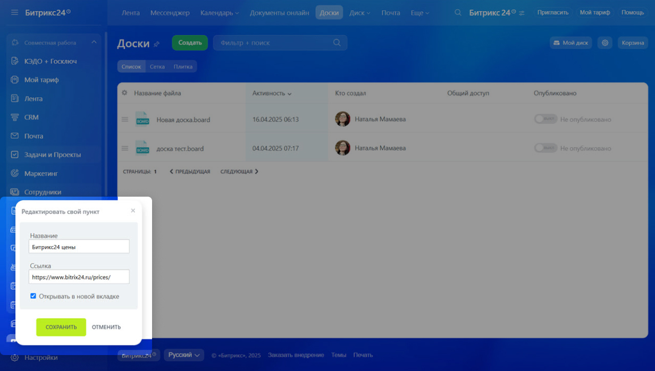The image size is (655, 371).
Task: Click the magnifier inside the Фильтр + поиск field
Action: pyautogui.click(x=337, y=43)
